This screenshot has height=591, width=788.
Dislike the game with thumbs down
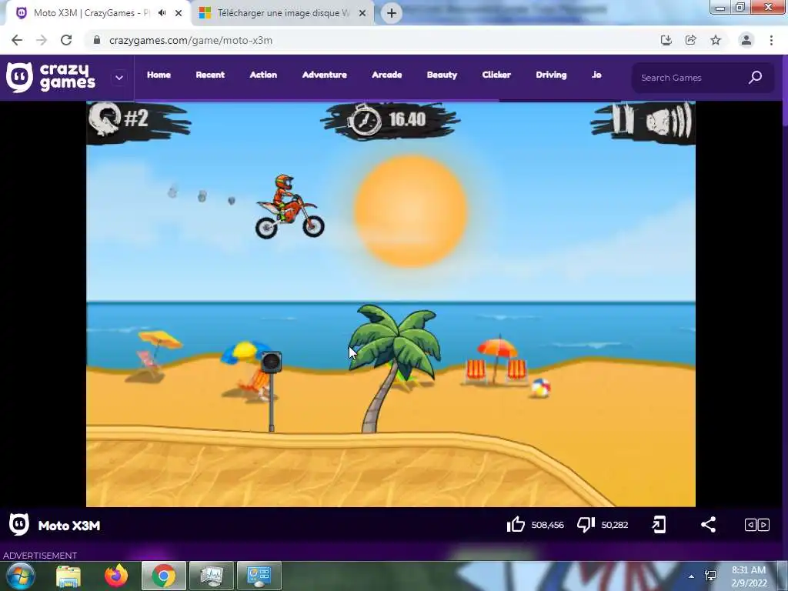click(586, 525)
